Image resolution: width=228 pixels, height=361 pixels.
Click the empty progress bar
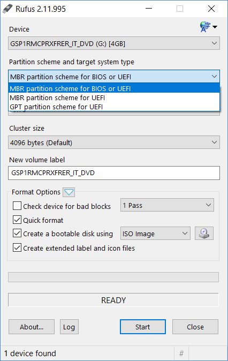coord(113,277)
